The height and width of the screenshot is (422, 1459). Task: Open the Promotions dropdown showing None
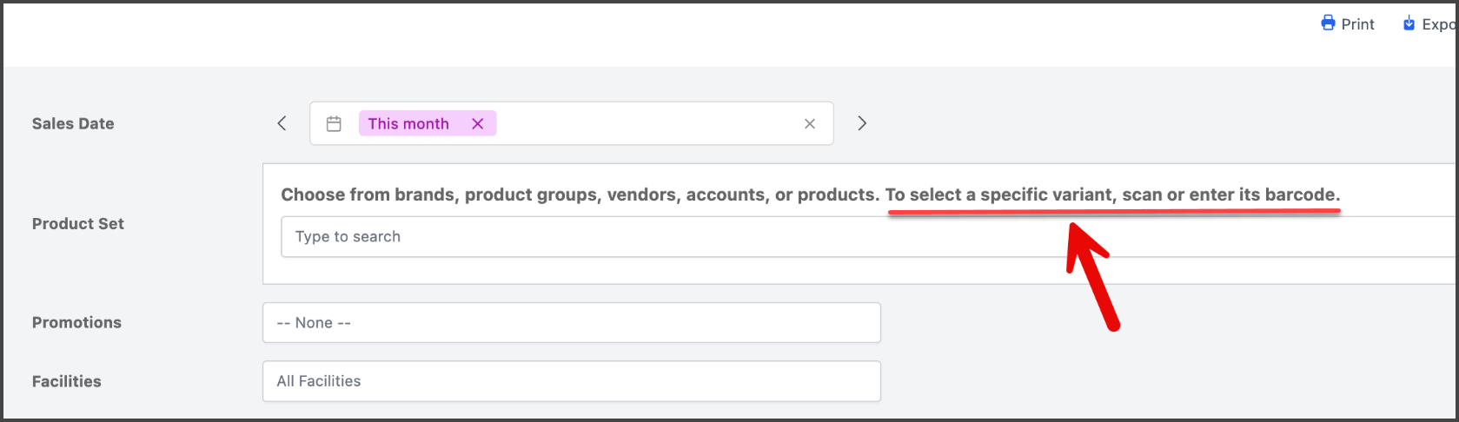[572, 322]
